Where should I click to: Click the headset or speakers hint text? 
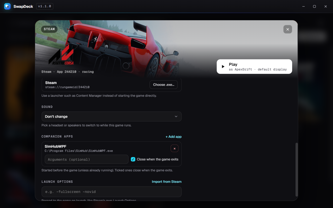86,125
